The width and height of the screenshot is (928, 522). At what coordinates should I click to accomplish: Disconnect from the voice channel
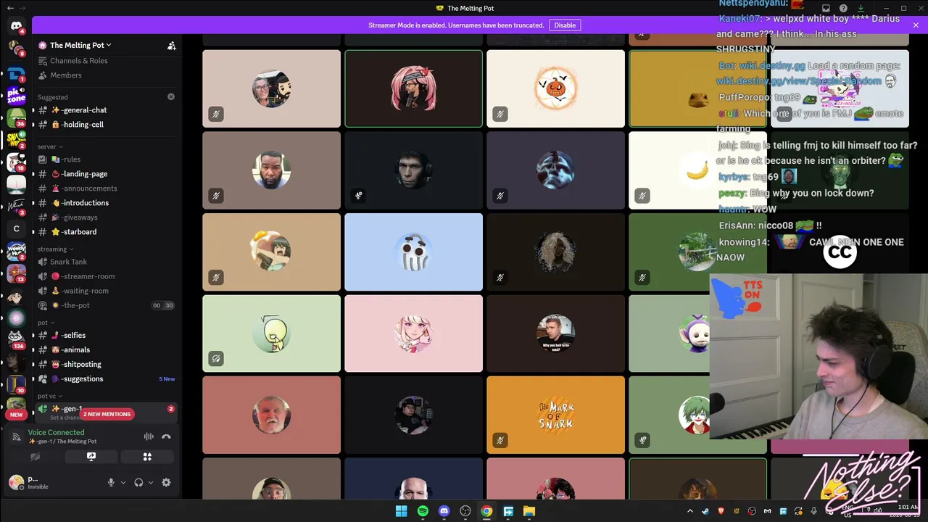[166, 436]
